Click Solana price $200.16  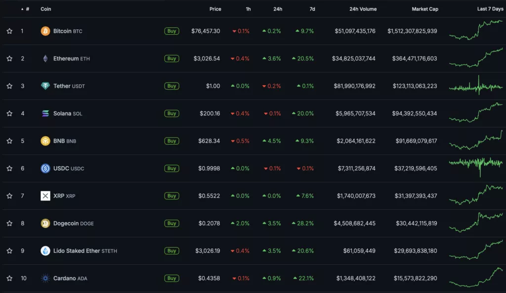(x=210, y=113)
